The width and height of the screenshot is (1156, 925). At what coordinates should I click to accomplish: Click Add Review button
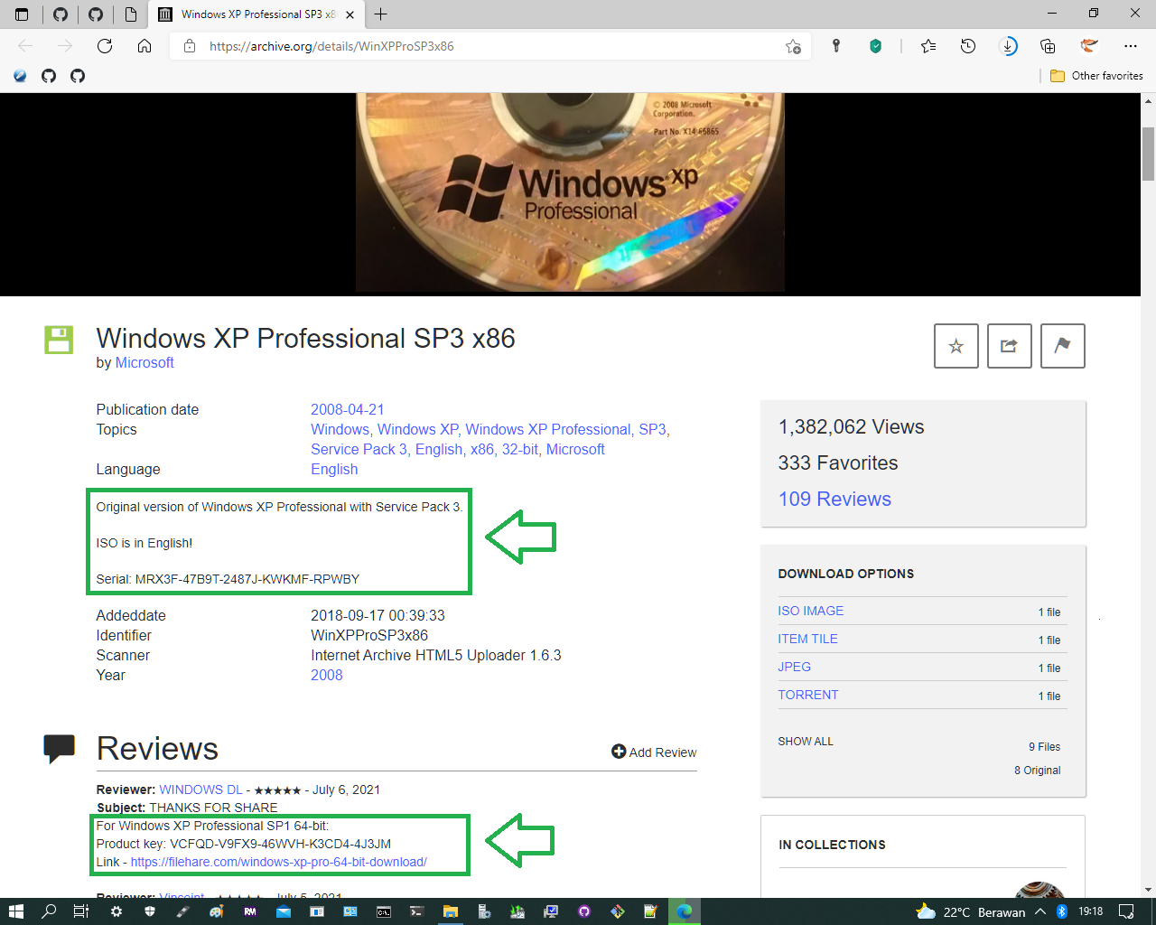(654, 752)
